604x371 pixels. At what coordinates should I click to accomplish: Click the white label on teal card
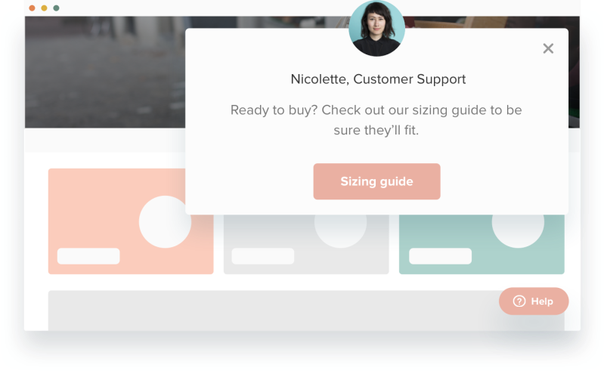pos(440,256)
